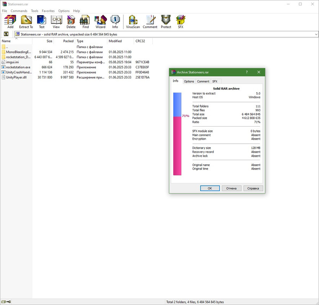This screenshot has width=319, height=305.
Task: Click the Delete toolbar icon
Action: [x=71, y=21]
